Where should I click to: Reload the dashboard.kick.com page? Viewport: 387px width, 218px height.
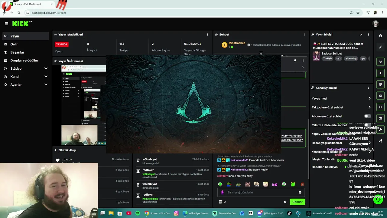click(x=19, y=13)
